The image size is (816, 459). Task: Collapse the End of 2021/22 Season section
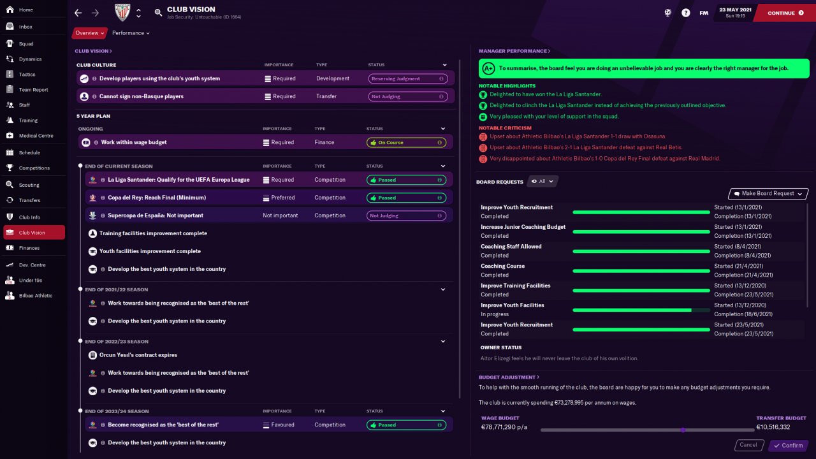(x=443, y=289)
